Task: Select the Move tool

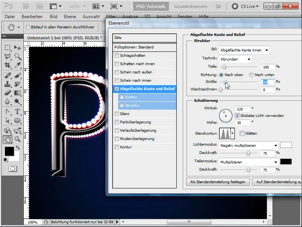Action: coord(17,48)
